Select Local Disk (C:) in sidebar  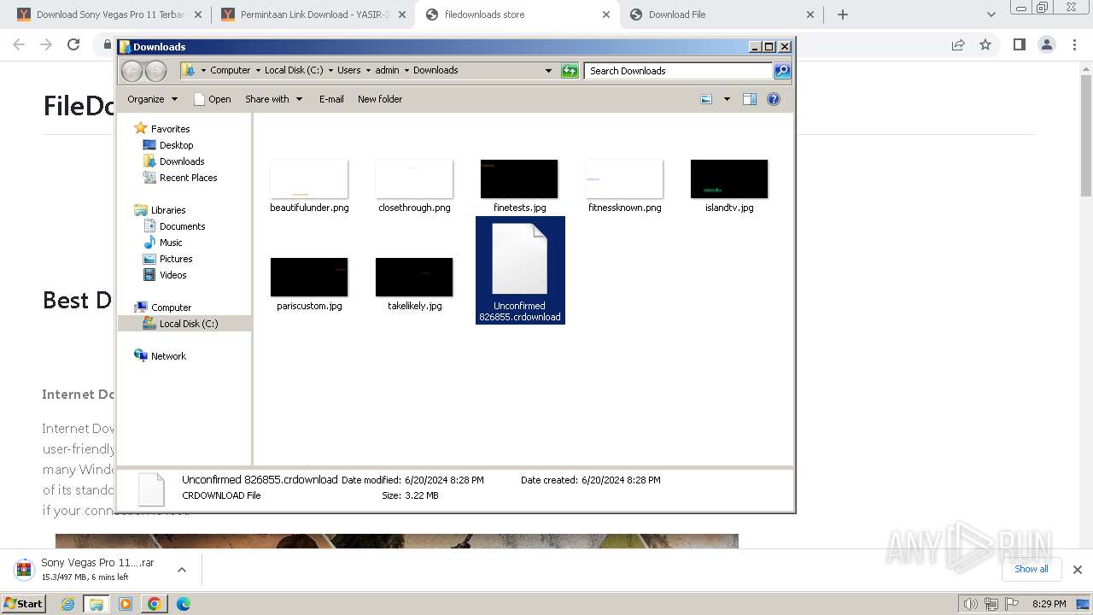click(180, 324)
